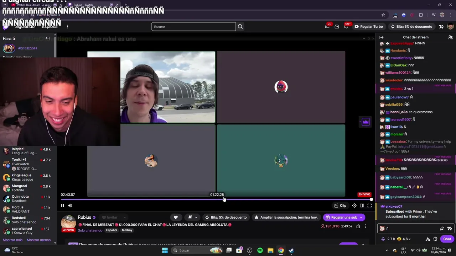Open the Redshell channel
This screenshot has height=256, width=456.
click(x=28, y=220)
